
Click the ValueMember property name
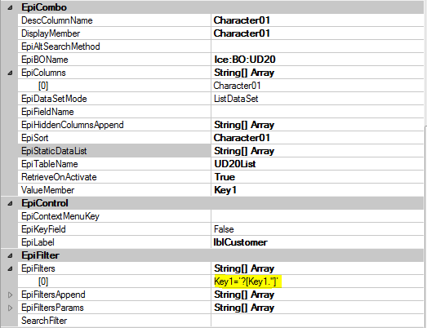[x=47, y=190]
